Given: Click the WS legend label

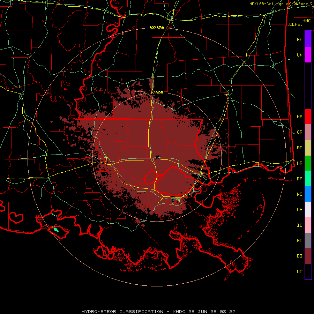Looking at the screenshot, I should click(299, 194).
